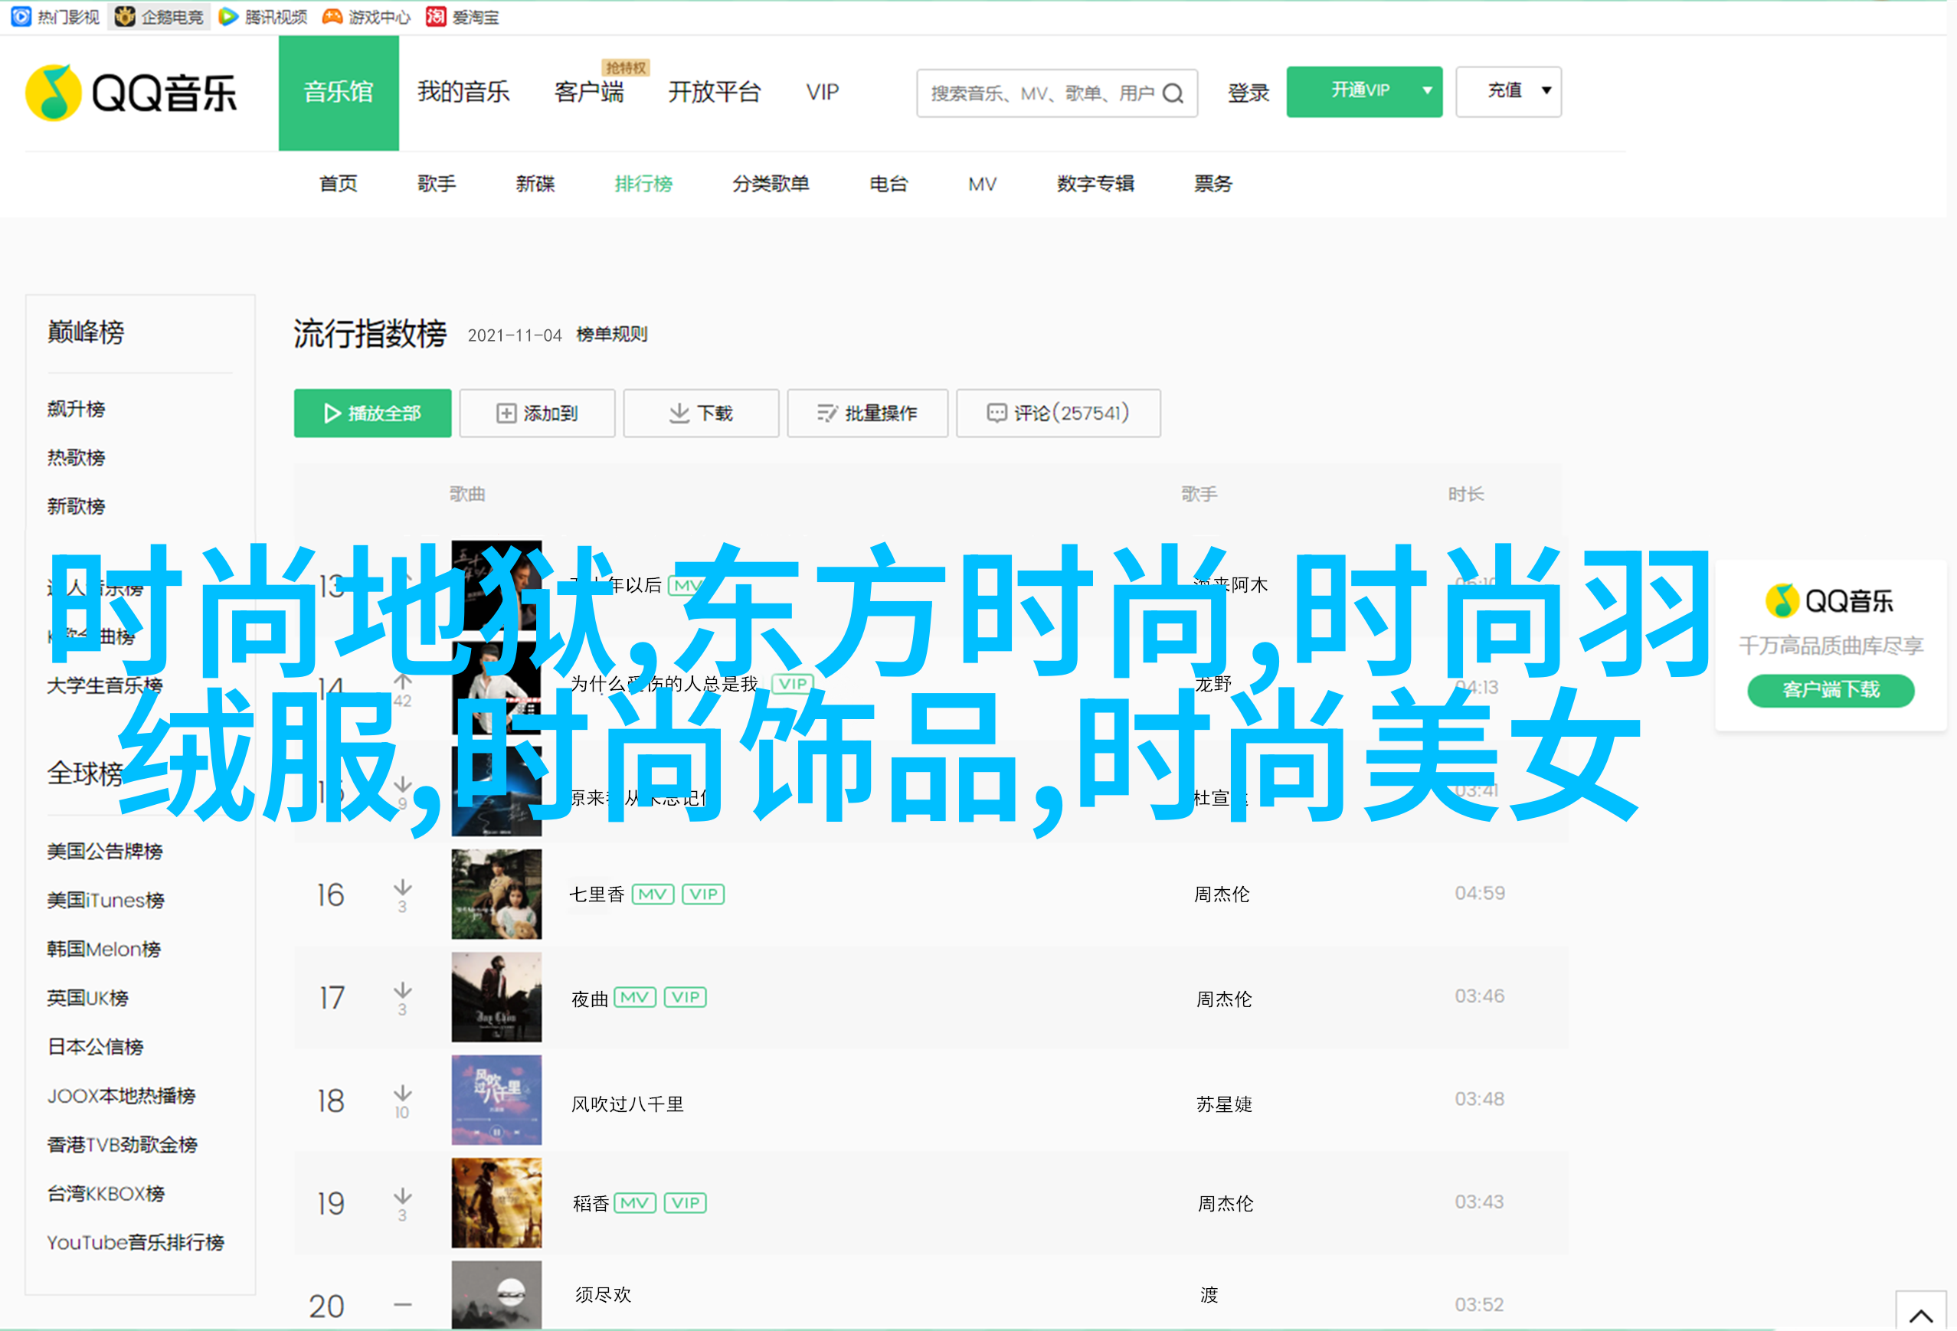Click MV badge next to 夜曲
This screenshot has width=1957, height=1331.
(635, 998)
